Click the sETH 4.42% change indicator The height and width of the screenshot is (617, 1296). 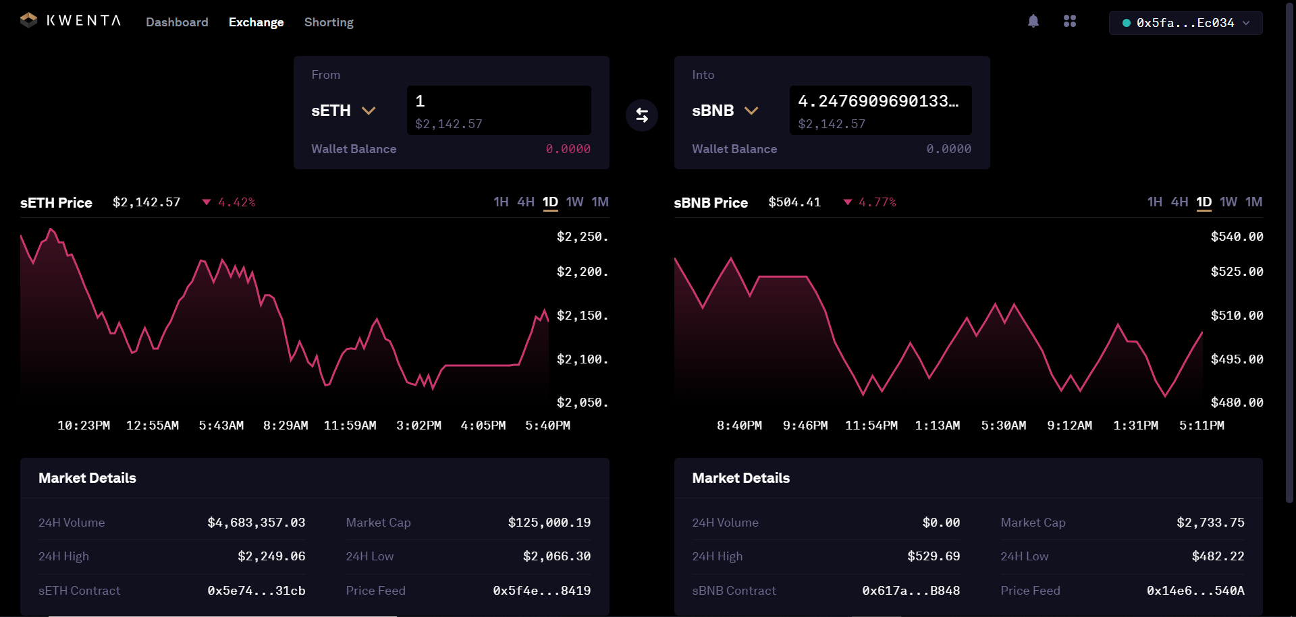click(229, 202)
